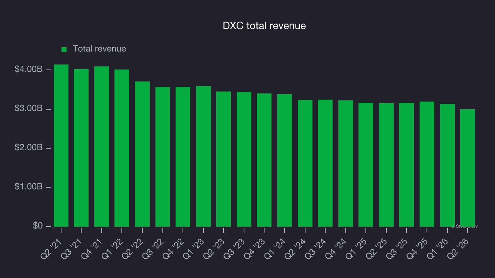Select the Q4 '22 revenue bar
This screenshot has height=278, width=495.
183,157
